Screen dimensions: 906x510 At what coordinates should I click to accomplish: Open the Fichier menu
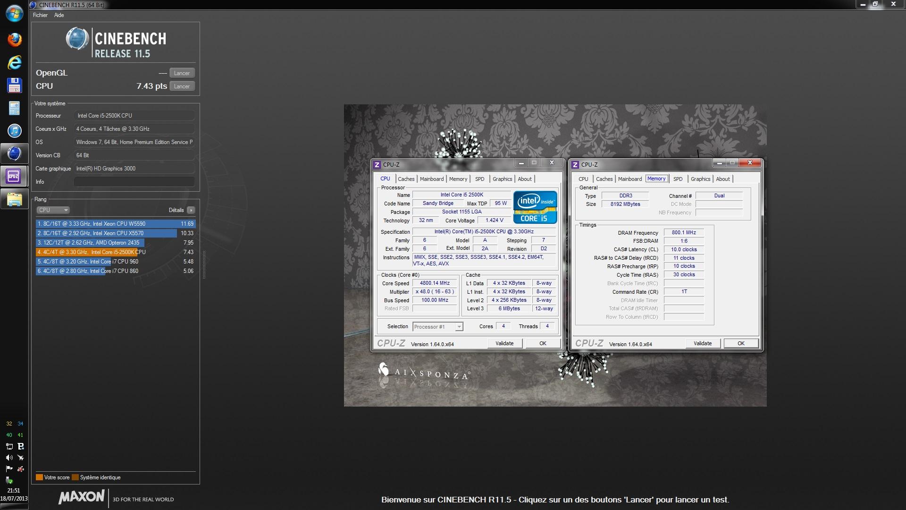point(40,15)
